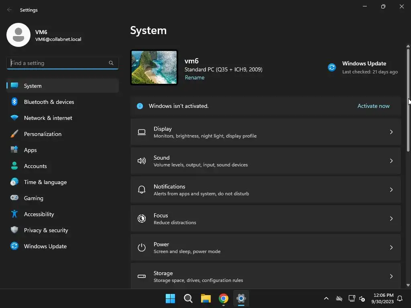Click the network tray icon

352,298
